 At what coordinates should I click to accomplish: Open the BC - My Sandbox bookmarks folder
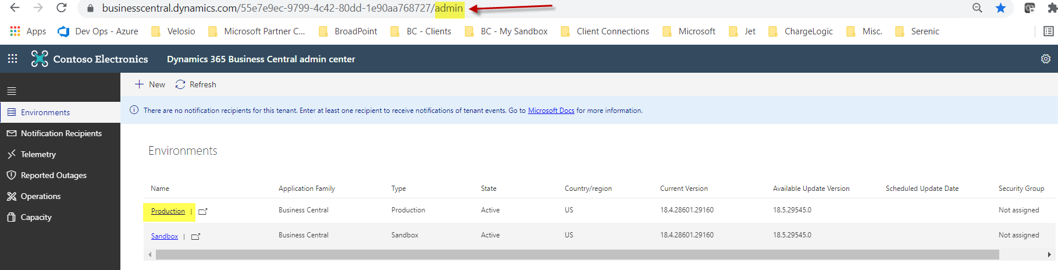pyautogui.click(x=506, y=31)
